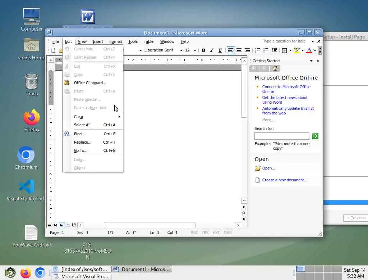Toggle bold formatting in Word toolbar
The image size is (368, 280).
point(203,50)
